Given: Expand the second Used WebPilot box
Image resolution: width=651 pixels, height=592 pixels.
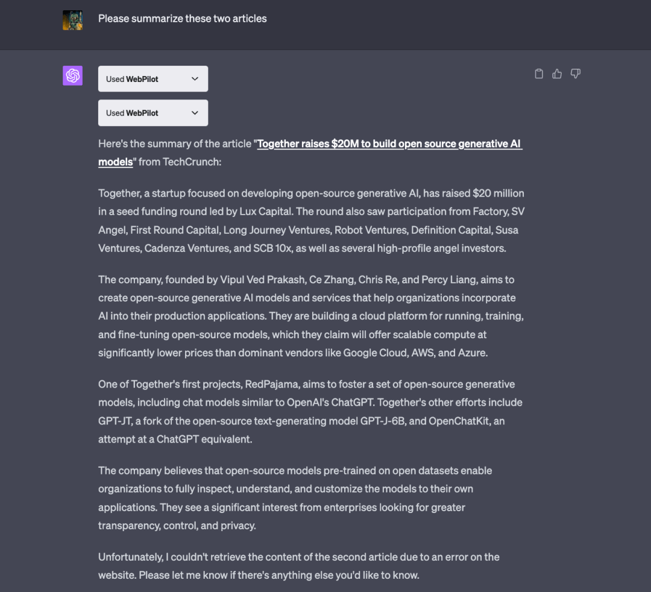Looking at the screenshot, I should [x=153, y=113].
